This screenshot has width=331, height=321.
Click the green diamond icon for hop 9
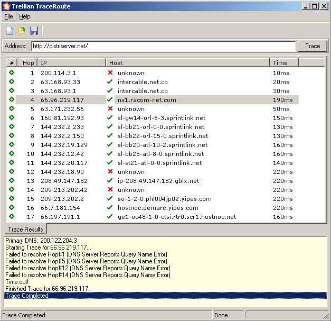pyautogui.click(x=12, y=144)
